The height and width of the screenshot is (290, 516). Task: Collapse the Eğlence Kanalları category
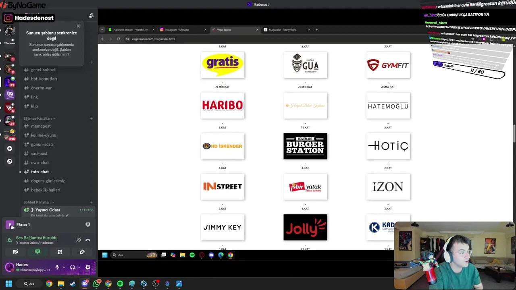click(x=40, y=118)
